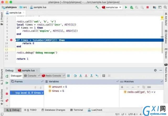Add a new watch with plus
Viewport: 168px width, 116px height.
click(x=122, y=87)
